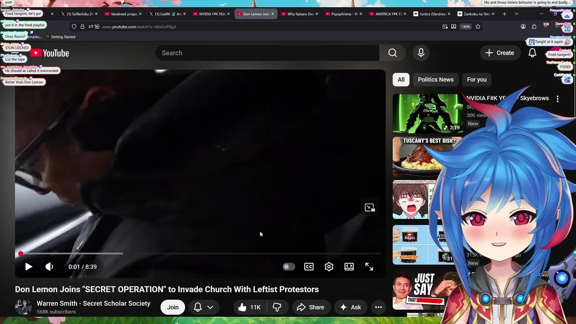Like the video showing 11K likes
This screenshot has width=576, height=324.
(x=250, y=307)
